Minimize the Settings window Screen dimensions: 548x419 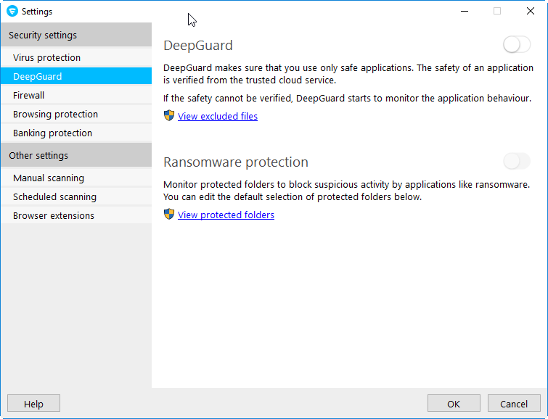point(464,11)
